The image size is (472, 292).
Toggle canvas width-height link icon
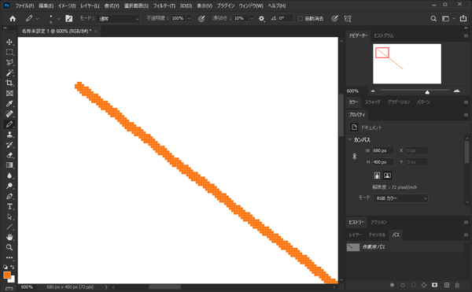(355, 157)
